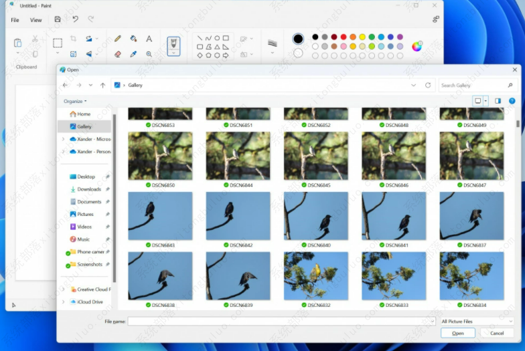
Task: Go back in the Open dialog
Action: pyautogui.click(x=66, y=86)
